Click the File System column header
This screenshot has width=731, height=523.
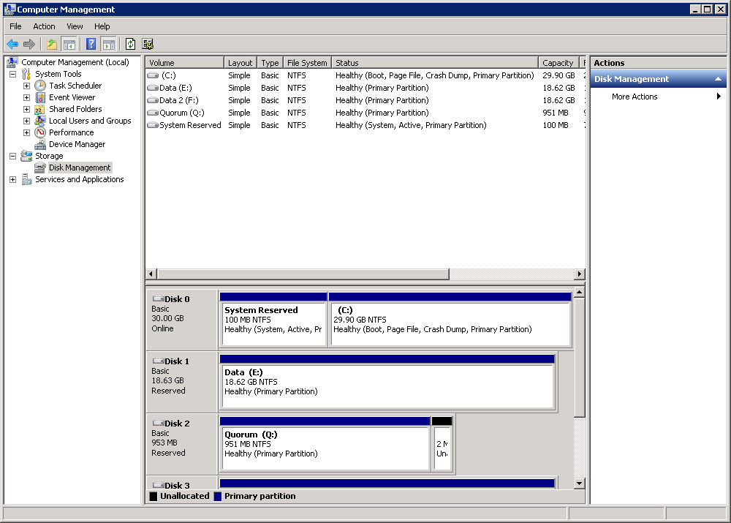(x=306, y=62)
